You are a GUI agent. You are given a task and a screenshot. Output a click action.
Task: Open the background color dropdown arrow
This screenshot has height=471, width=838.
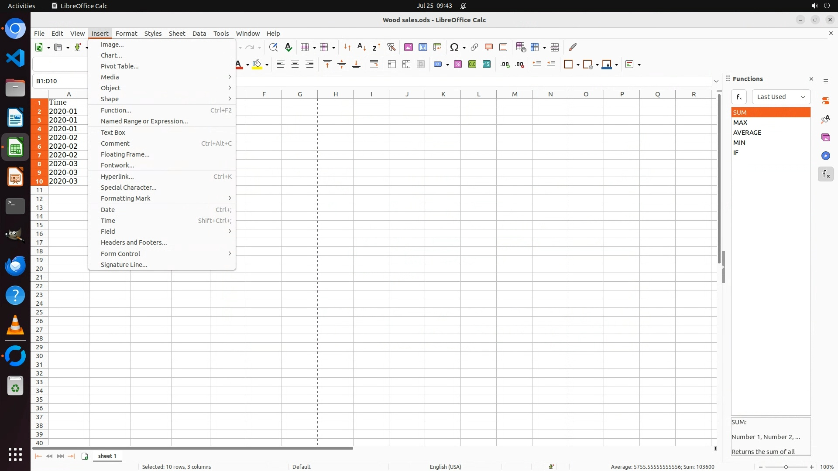[267, 65]
